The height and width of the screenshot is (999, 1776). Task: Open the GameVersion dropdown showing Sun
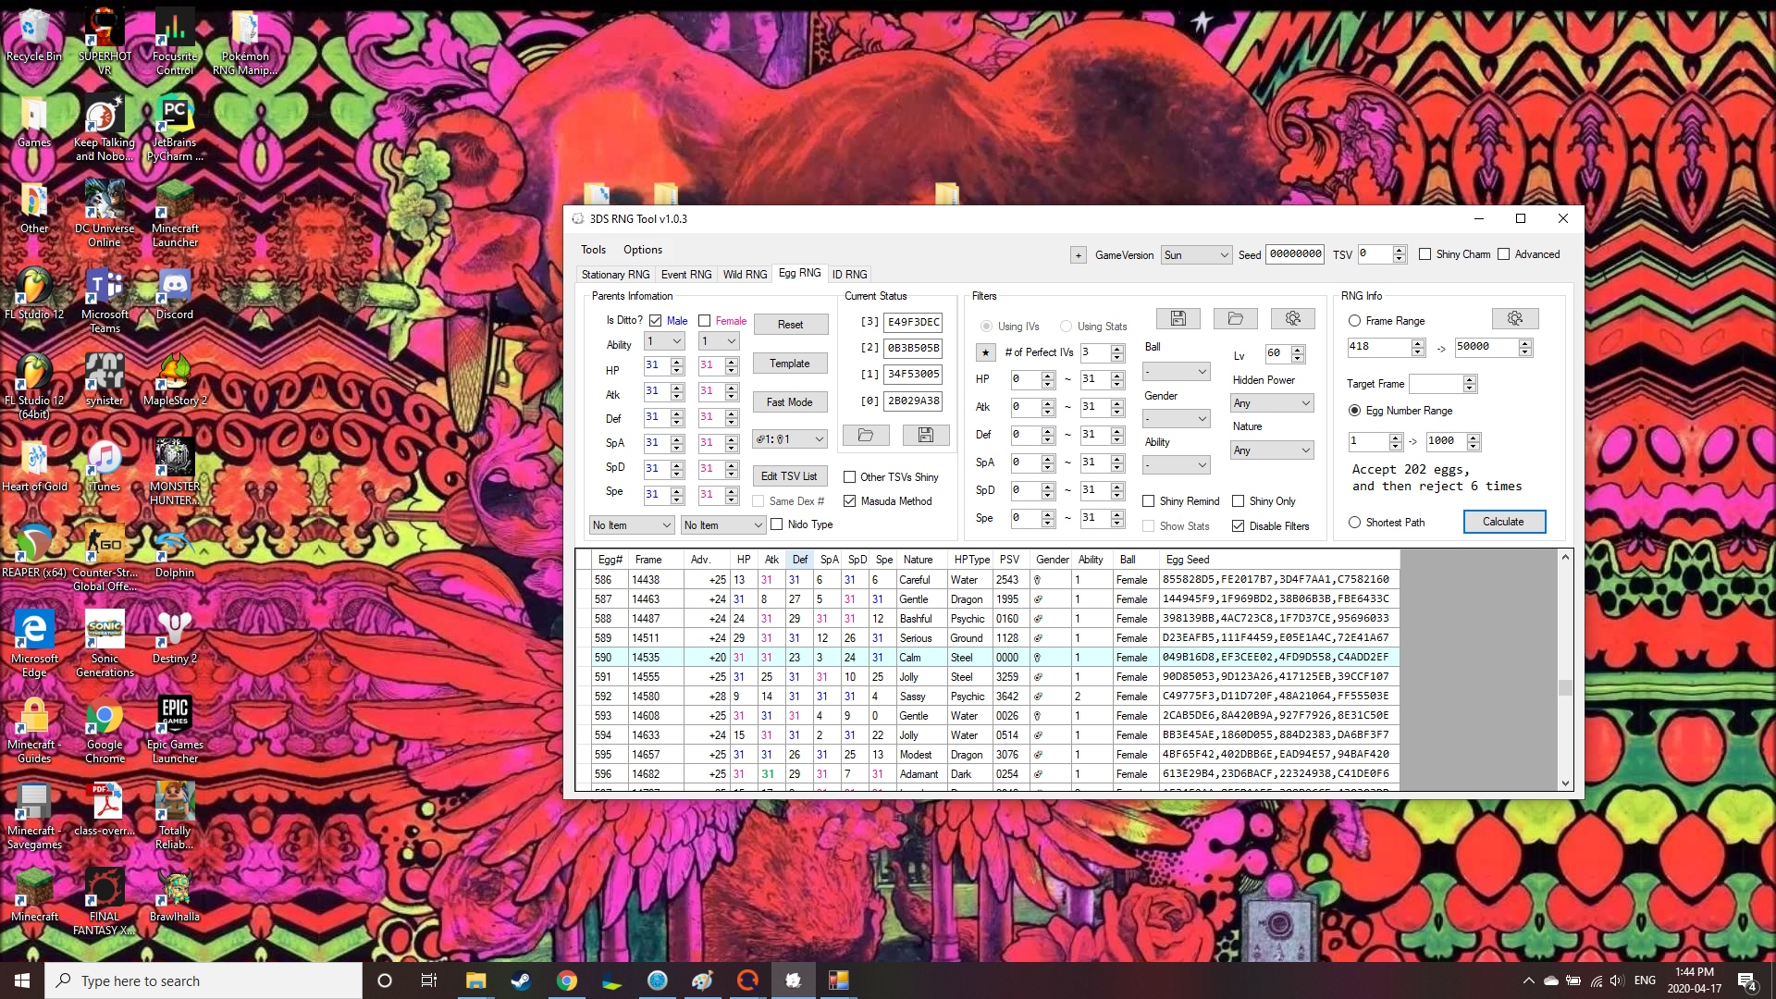pos(1196,255)
